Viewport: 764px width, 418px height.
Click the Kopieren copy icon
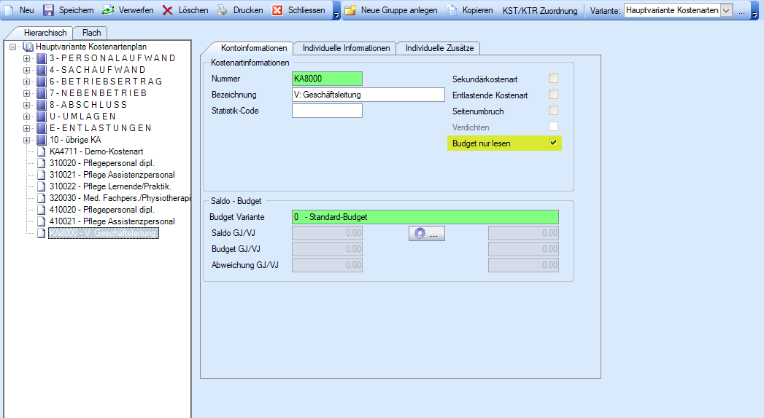coord(452,10)
